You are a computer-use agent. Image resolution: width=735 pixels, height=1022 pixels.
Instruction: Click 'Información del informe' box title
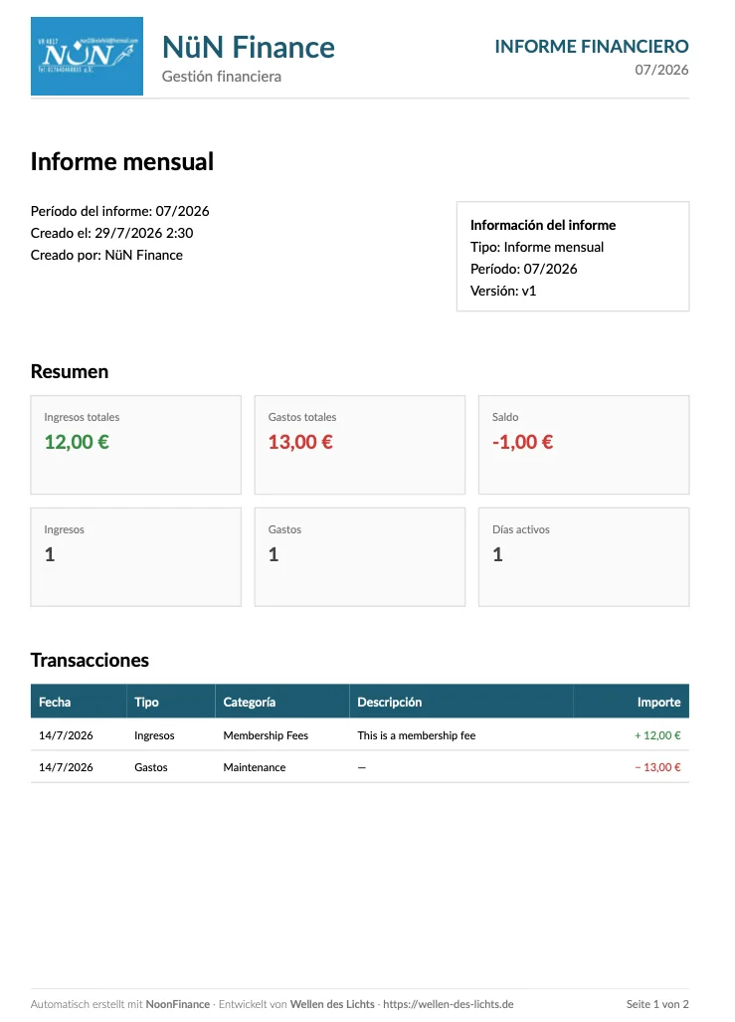(x=543, y=225)
